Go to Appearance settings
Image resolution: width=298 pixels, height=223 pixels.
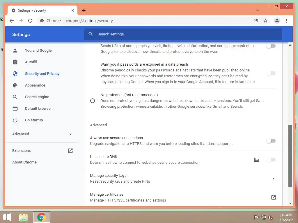coord(35,85)
